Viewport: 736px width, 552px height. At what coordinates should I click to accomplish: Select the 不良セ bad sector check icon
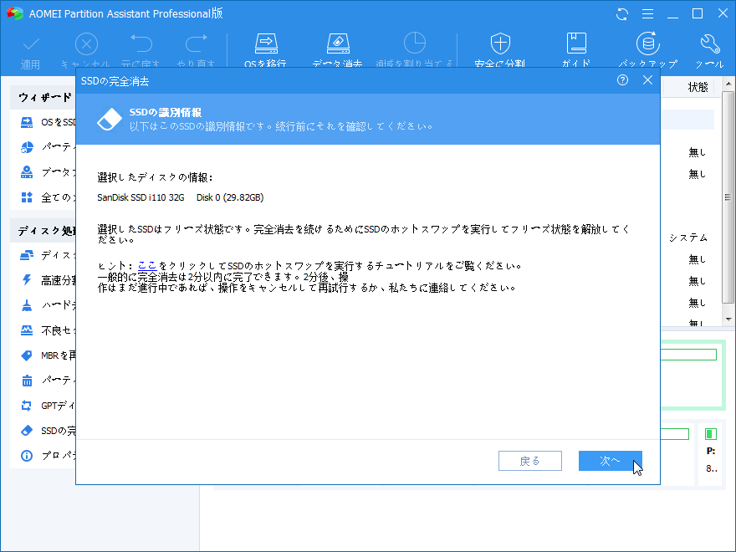click(x=27, y=330)
